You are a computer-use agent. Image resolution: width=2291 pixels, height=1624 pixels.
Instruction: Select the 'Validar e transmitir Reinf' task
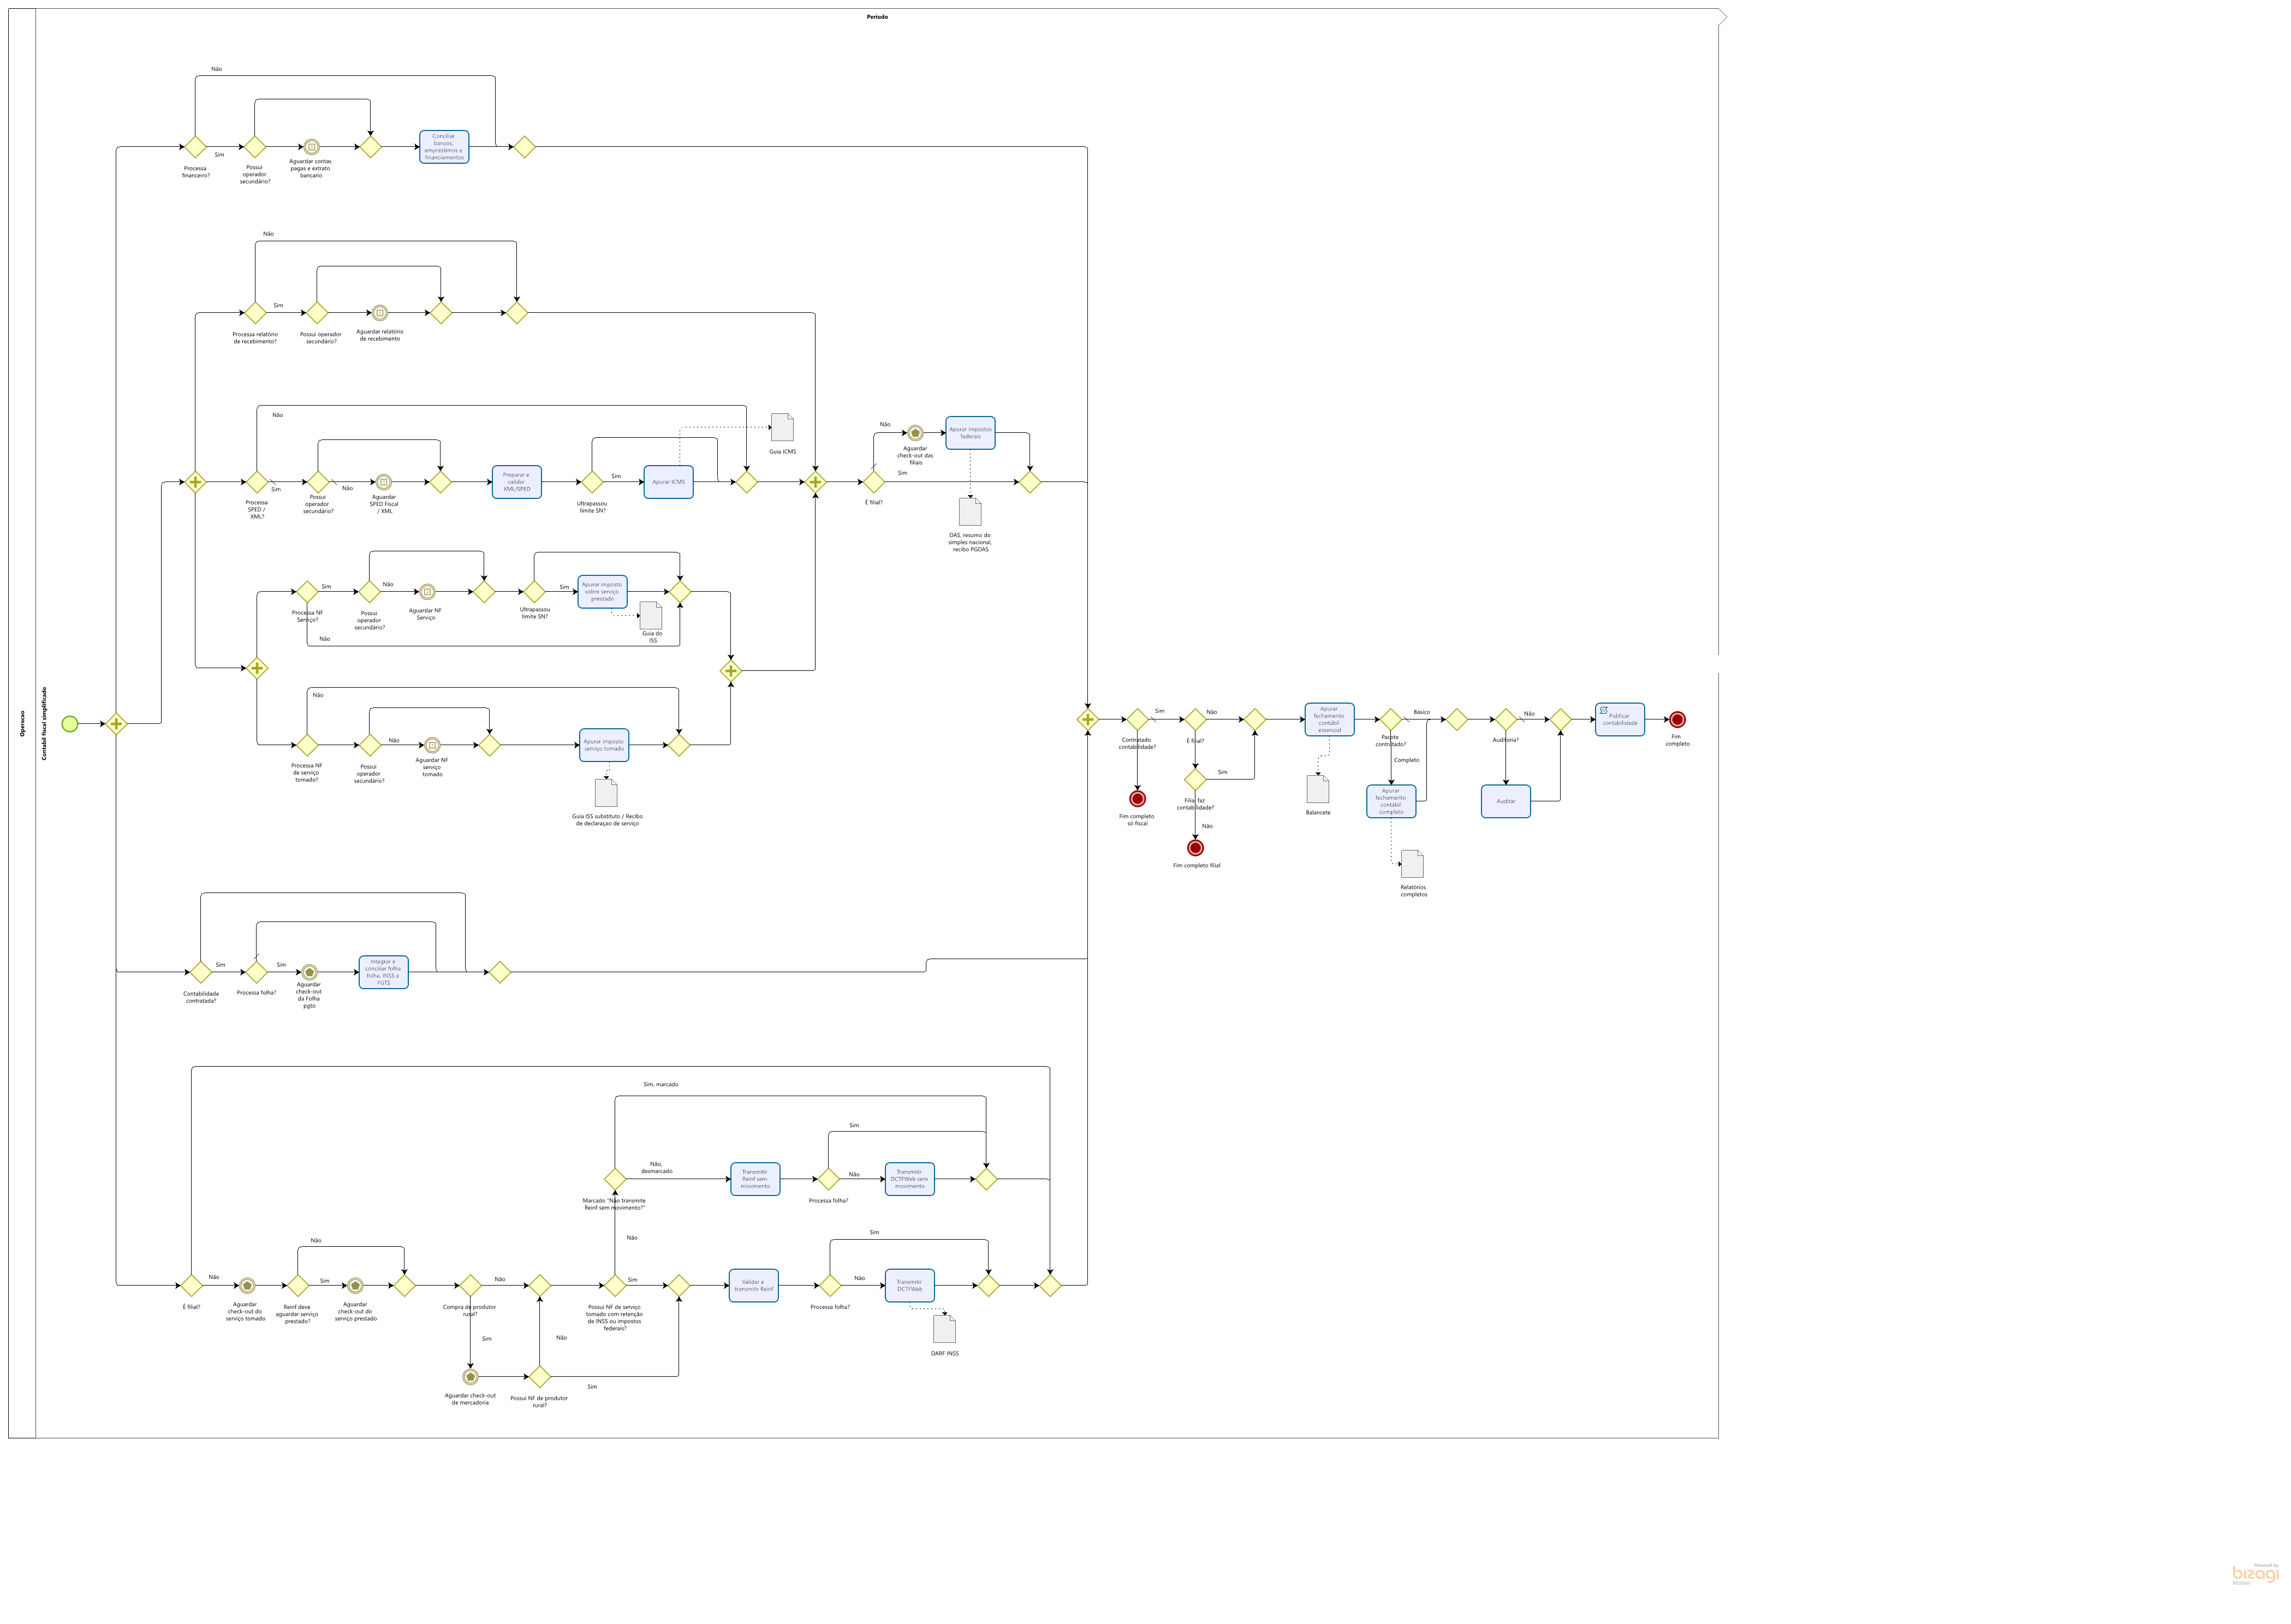(754, 1286)
